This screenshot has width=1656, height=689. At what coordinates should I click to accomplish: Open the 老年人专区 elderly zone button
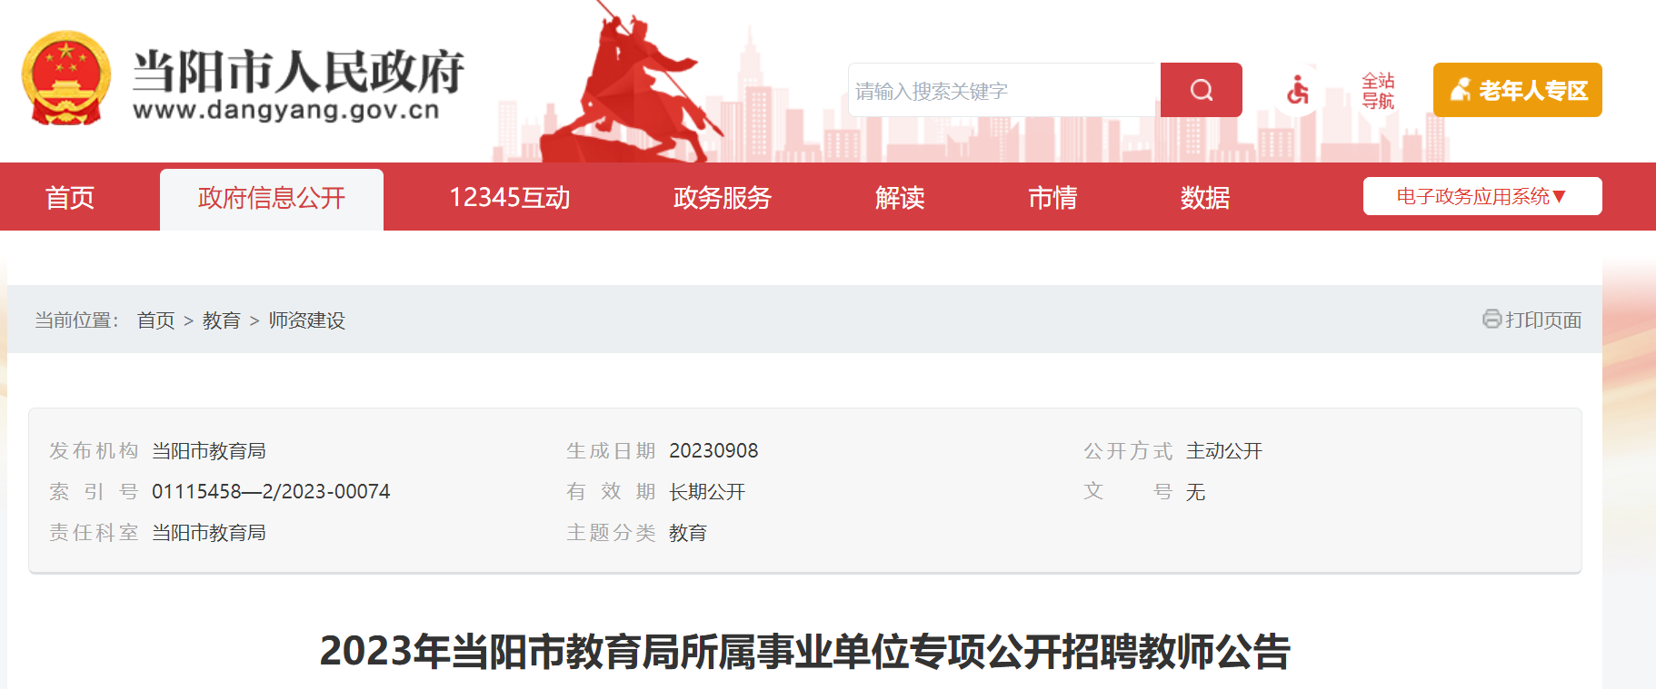point(1517,90)
